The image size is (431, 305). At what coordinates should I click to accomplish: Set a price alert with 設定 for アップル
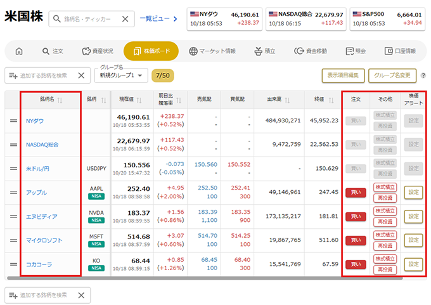[413, 193]
